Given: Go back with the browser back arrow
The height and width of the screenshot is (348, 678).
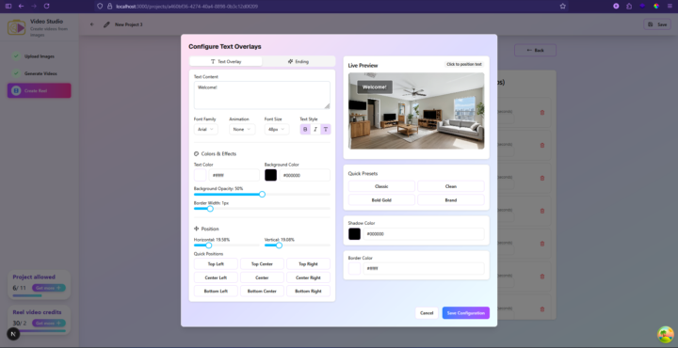Looking at the screenshot, I should coord(21,6).
